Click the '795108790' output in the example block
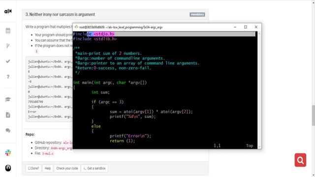The width and height of the screenshot is (315, 177). [35, 102]
